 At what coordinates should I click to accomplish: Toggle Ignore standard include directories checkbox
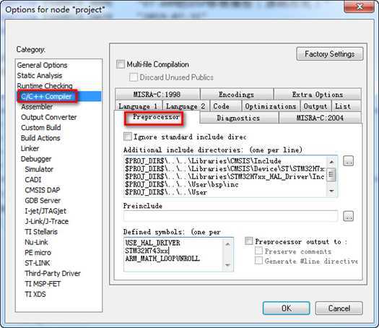[128, 137]
